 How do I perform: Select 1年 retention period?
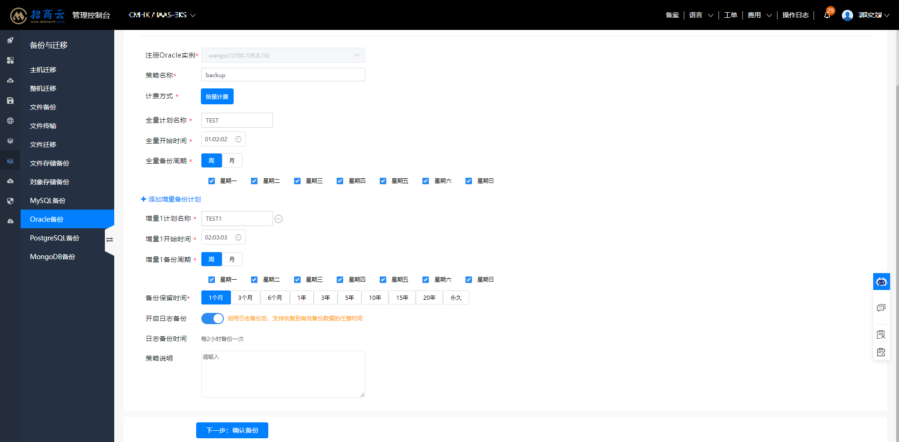[x=302, y=297]
